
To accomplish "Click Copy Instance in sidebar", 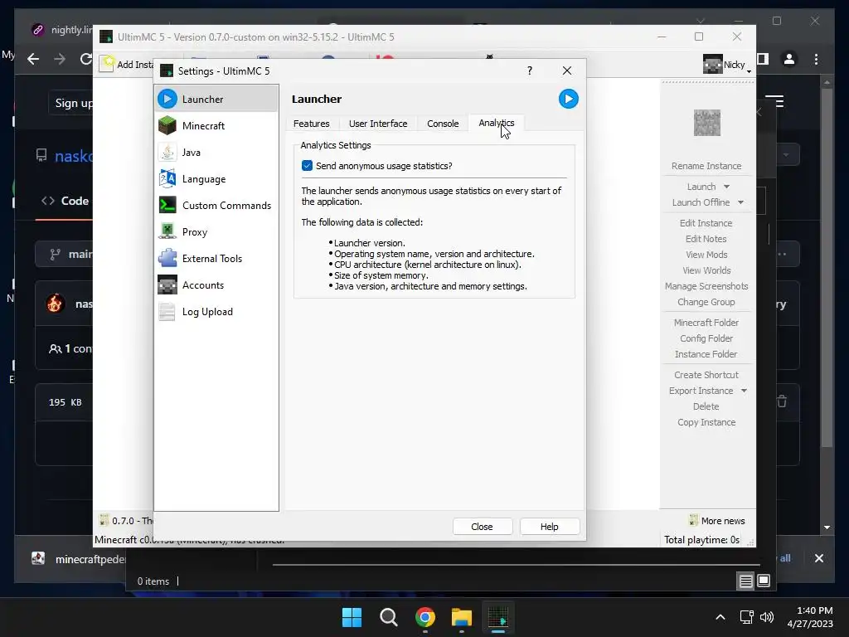I will 706,422.
